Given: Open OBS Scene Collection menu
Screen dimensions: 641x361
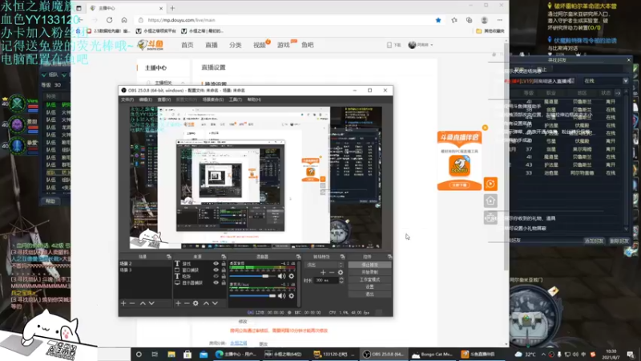Looking at the screenshot, I should click(x=213, y=99).
